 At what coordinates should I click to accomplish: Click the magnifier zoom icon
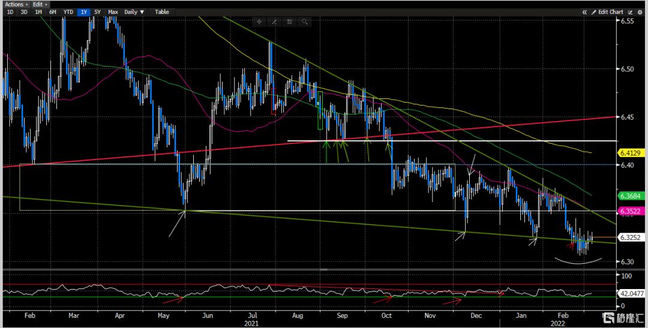(305, 22)
